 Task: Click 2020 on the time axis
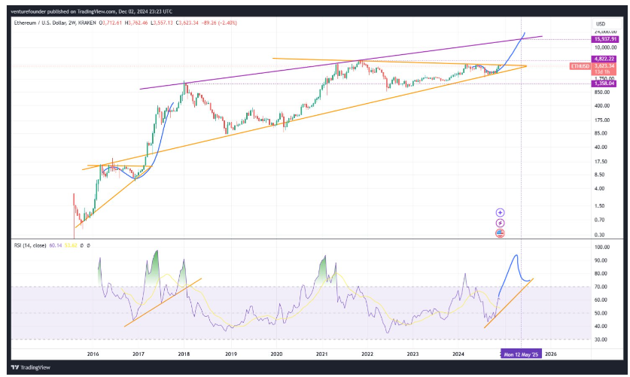[276, 354]
